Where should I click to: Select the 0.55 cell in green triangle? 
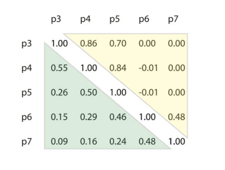59,68
